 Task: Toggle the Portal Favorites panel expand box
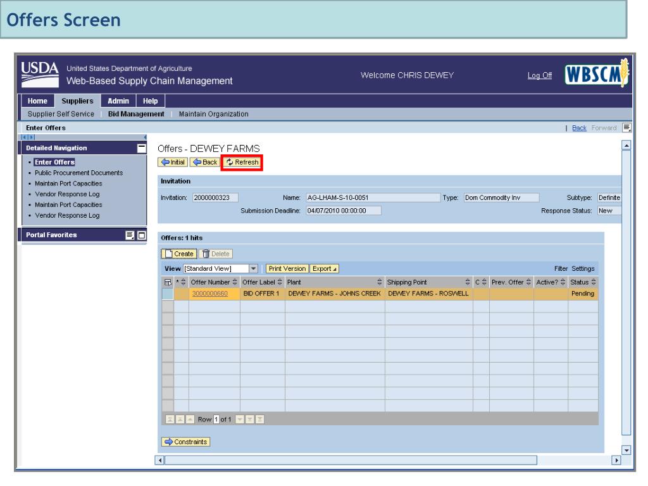pyautogui.click(x=142, y=235)
